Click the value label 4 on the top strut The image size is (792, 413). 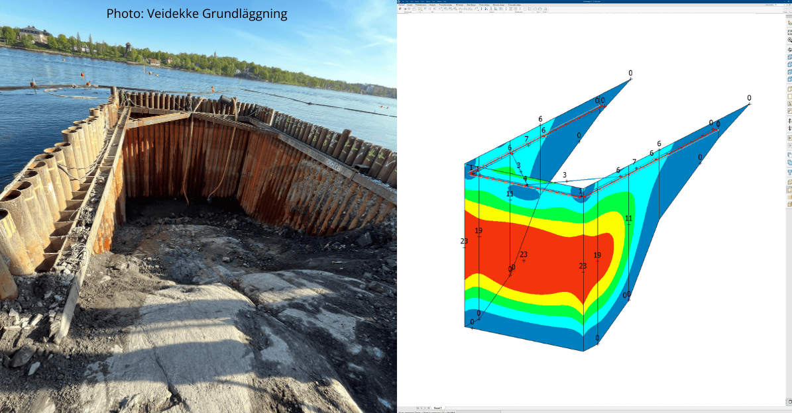(x=525, y=179)
